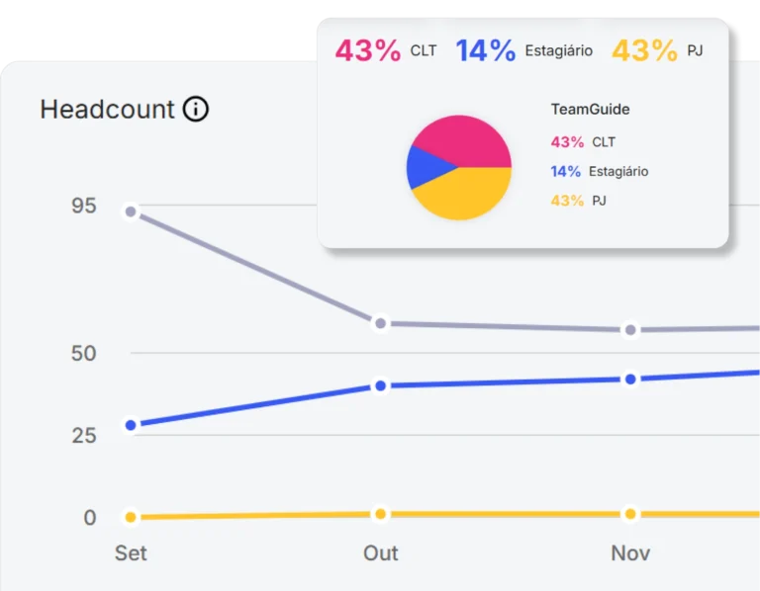Click the TeamGuide legend title
This screenshot has width=760, height=591.
coord(591,110)
